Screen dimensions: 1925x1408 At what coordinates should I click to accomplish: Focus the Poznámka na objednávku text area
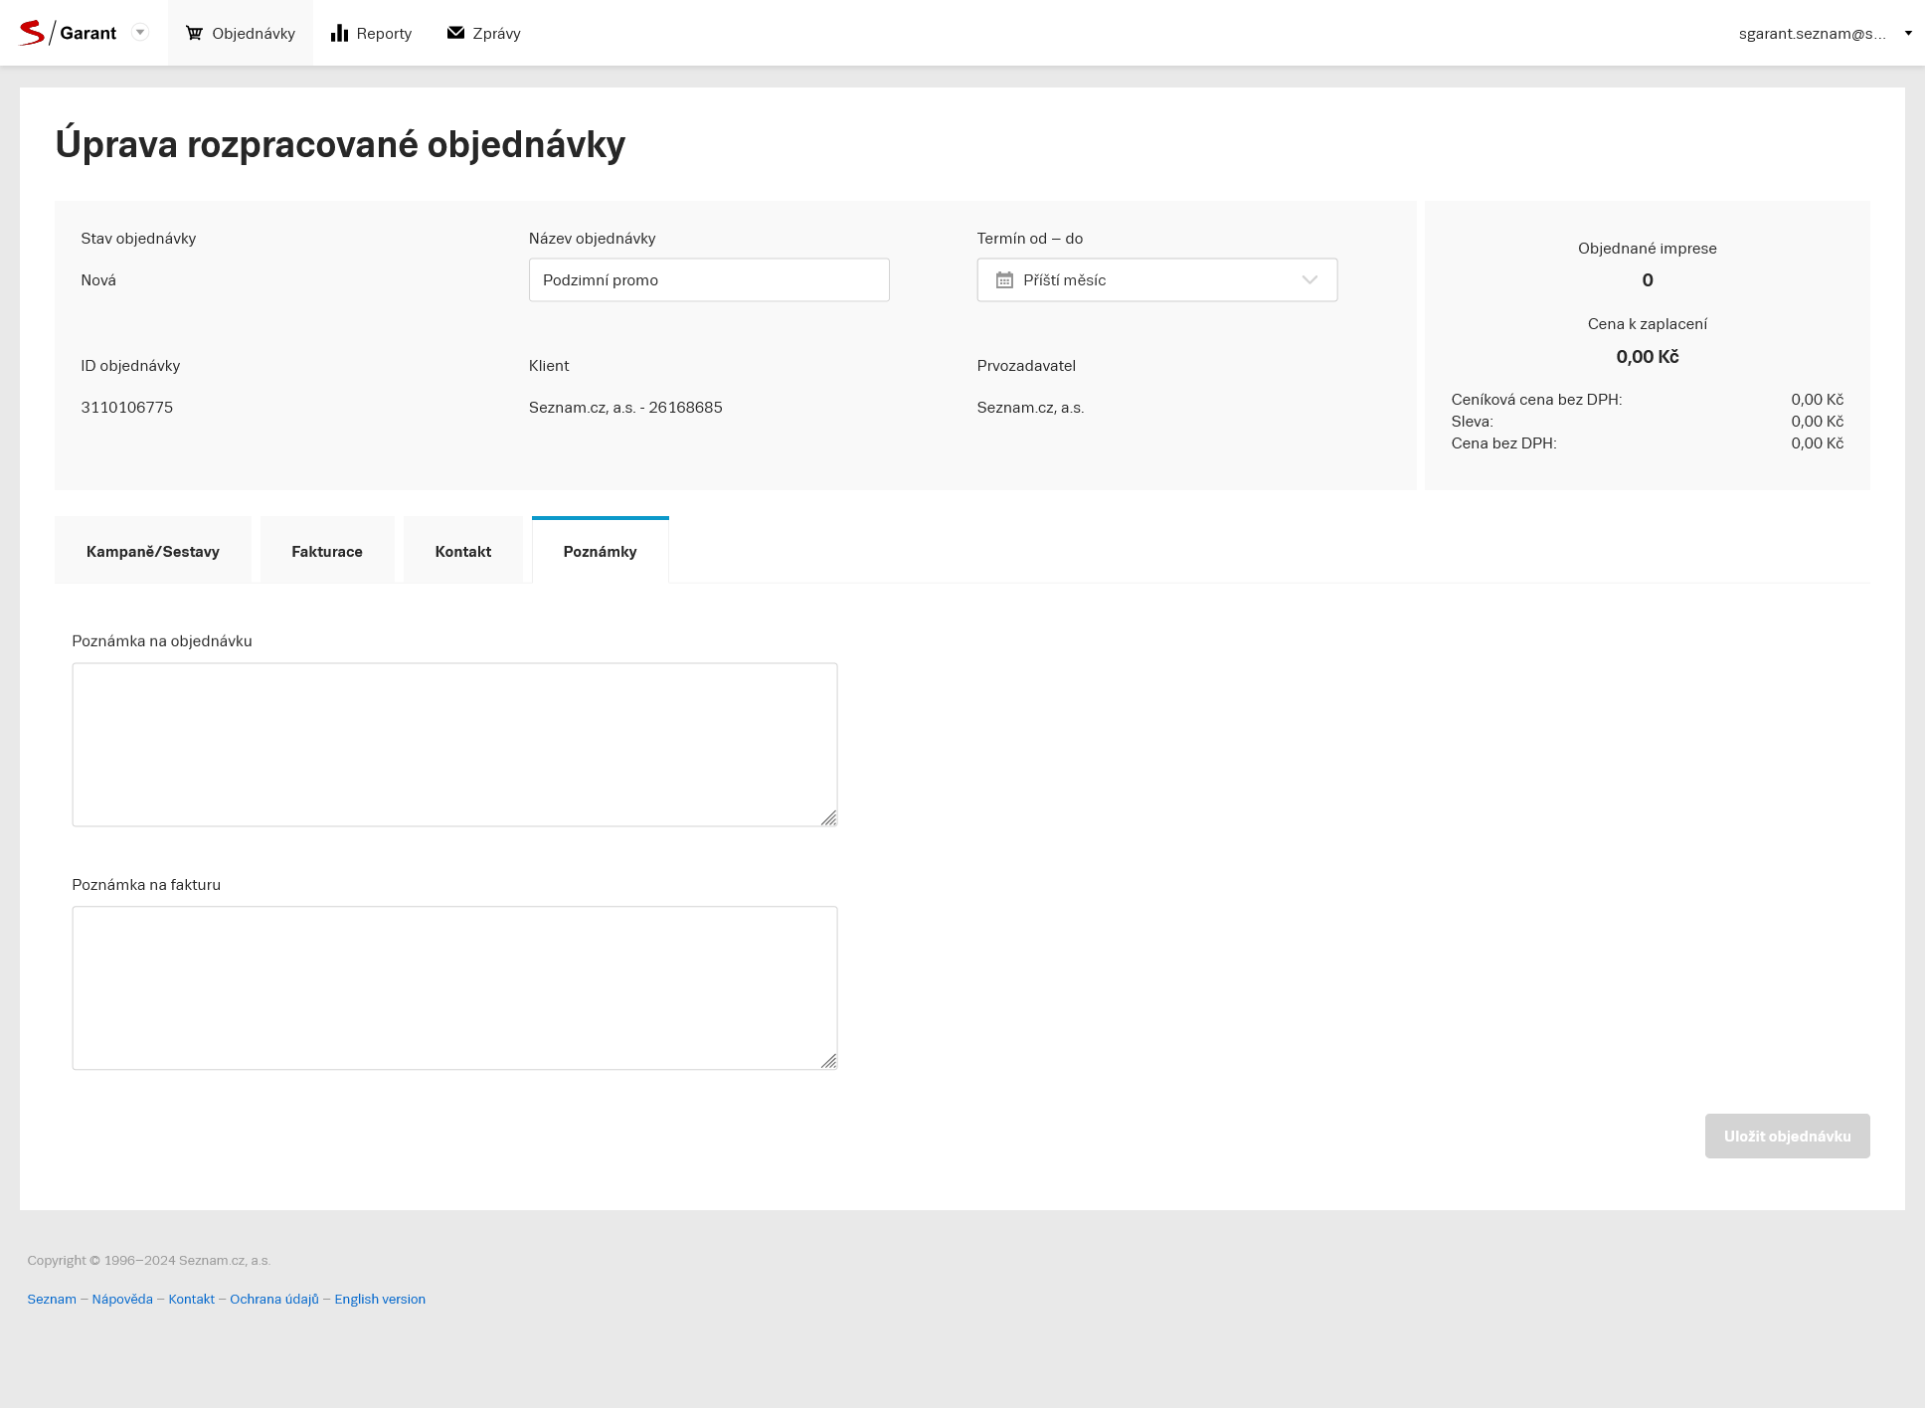coord(454,744)
